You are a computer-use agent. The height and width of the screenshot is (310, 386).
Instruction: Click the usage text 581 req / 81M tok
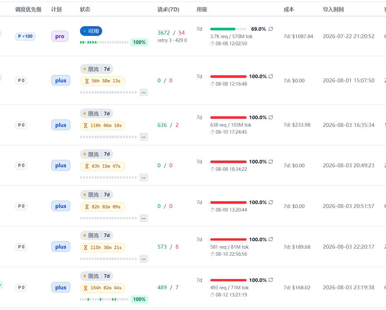(229, 247)
